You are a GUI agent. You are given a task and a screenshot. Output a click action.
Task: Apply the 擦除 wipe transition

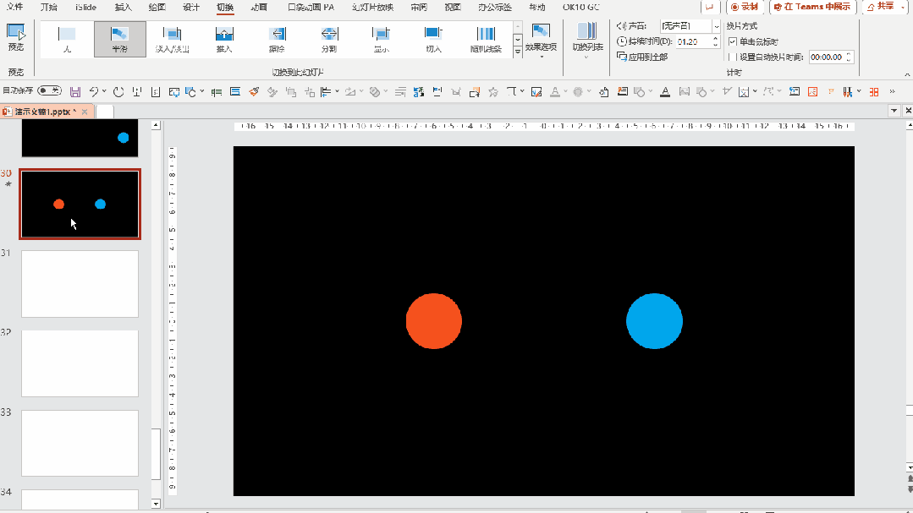click(x=277, y=40)
